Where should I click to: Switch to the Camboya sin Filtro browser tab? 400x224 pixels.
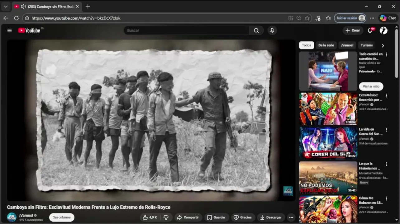tap(47, 6)
